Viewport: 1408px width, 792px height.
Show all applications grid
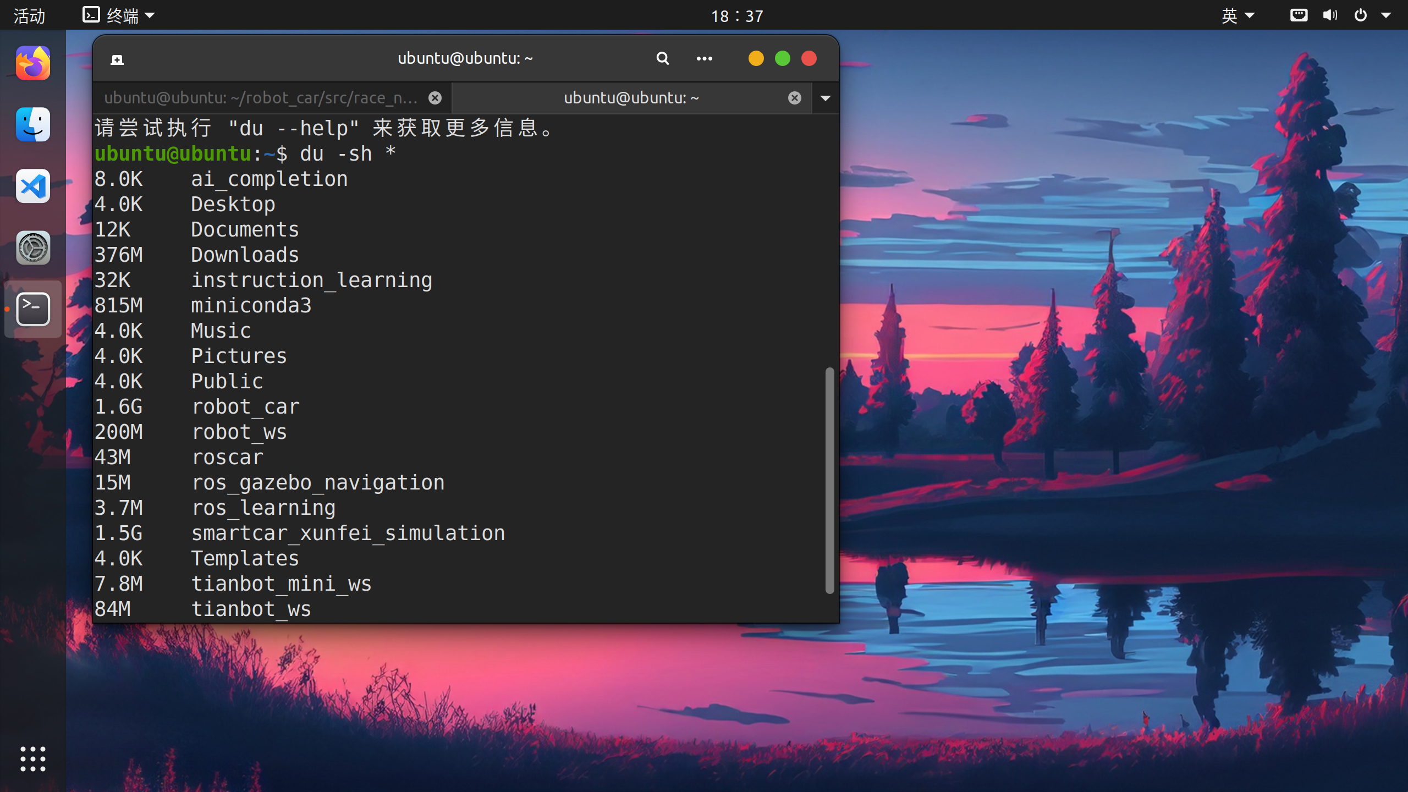[x=33, y=759]
